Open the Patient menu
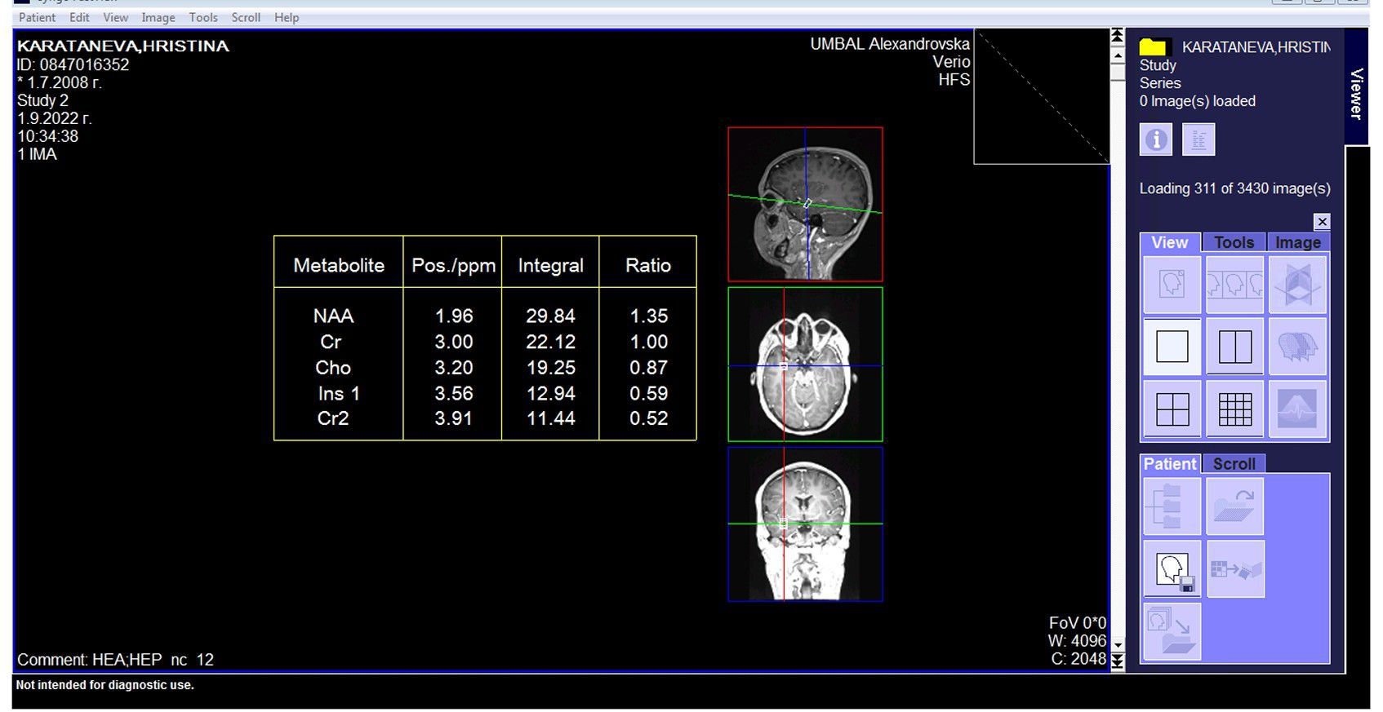The image size is (1383, 712). coord(37,17)
